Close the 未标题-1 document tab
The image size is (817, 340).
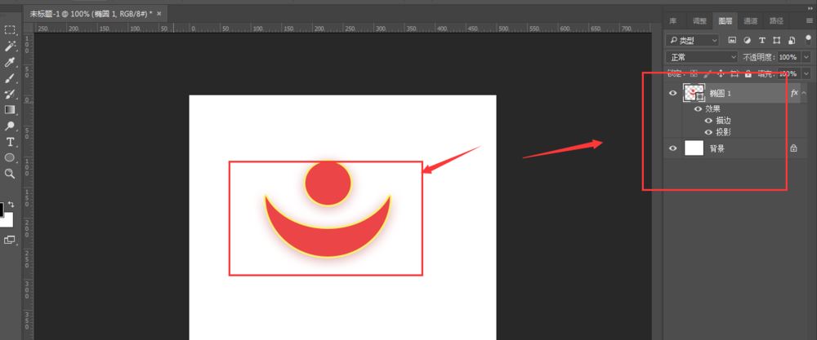159,14
